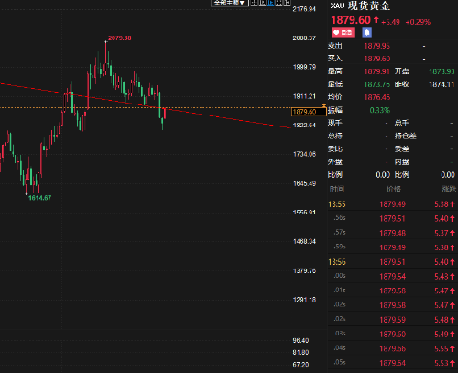This screenshot has height=373, width=458.
Task: Click the tick price 1879.54
Action: pos(393,277)
